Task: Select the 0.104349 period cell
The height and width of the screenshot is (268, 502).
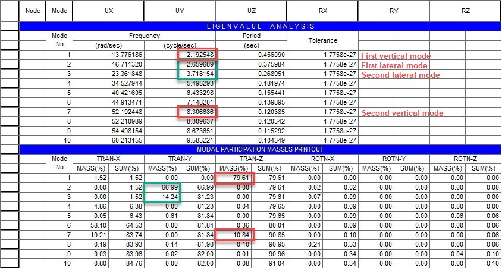Action: tap(252, 140)
